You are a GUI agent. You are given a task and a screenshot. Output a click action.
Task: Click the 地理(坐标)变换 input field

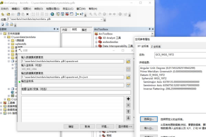click(x=76, y=92)
